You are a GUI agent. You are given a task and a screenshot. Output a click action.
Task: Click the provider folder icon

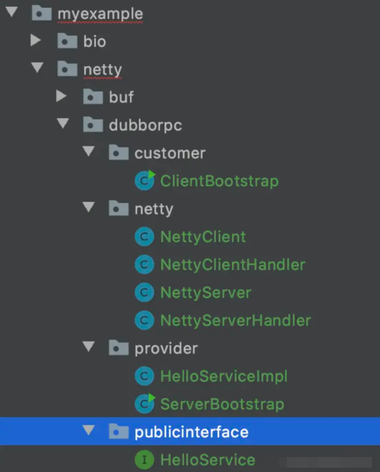click(119, 348)
